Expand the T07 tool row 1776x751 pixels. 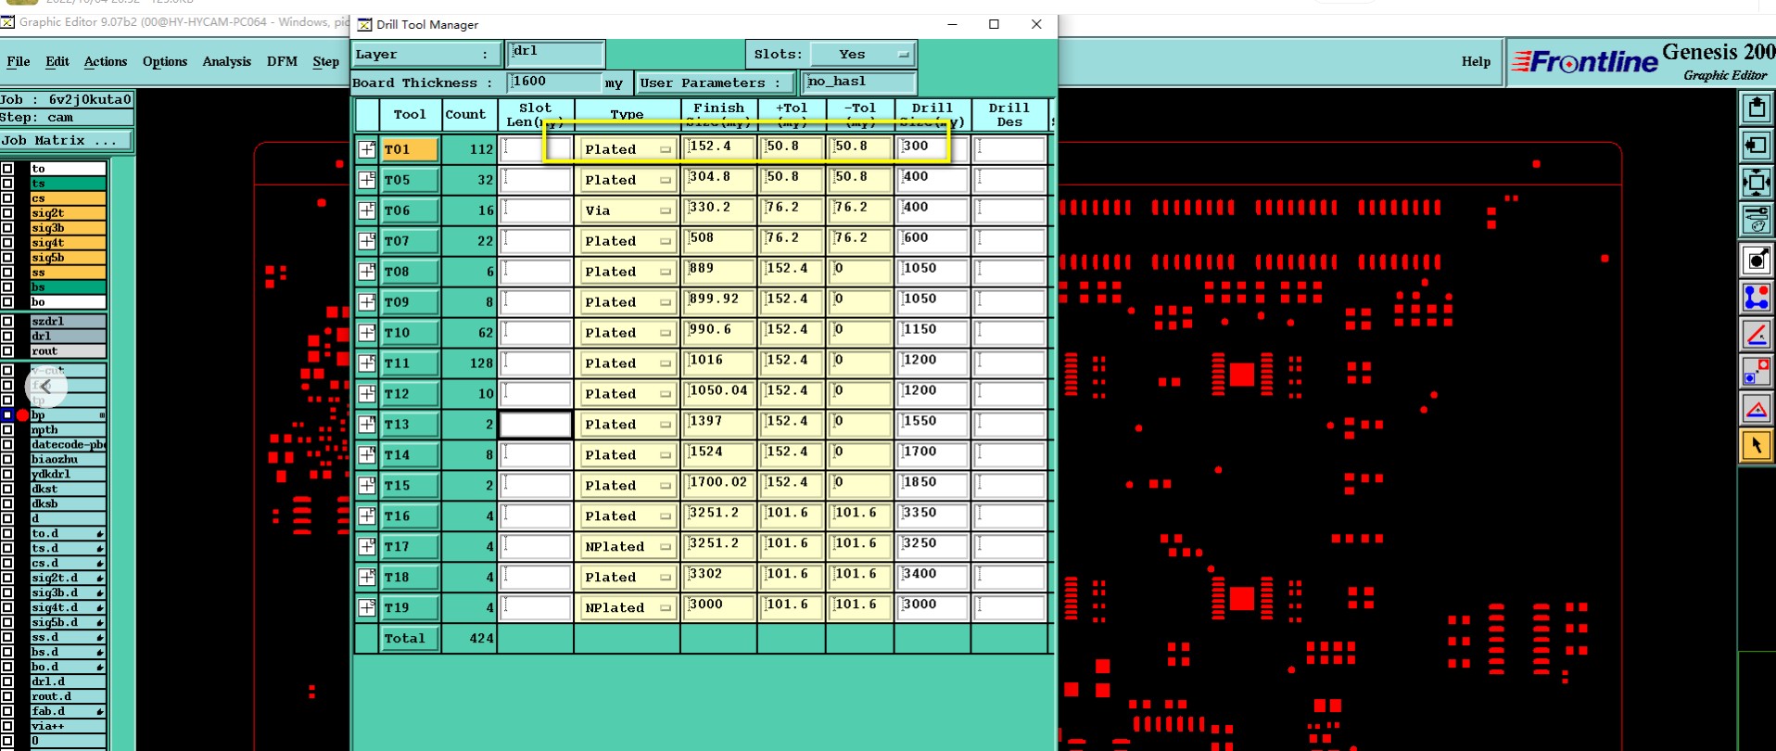(367, 241)
